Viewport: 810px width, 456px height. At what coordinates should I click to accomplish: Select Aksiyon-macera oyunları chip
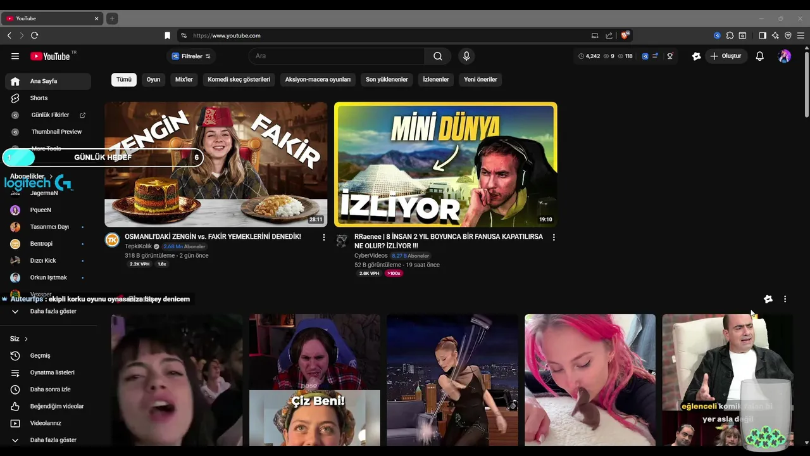coord(318,80)
